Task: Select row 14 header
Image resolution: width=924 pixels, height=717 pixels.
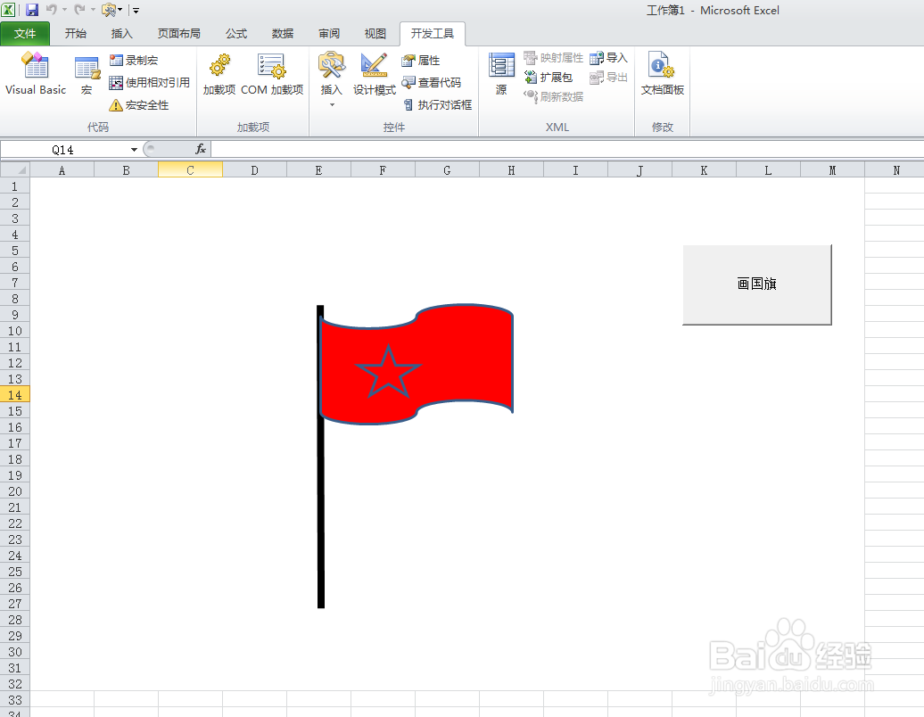Action: (15, 395)
